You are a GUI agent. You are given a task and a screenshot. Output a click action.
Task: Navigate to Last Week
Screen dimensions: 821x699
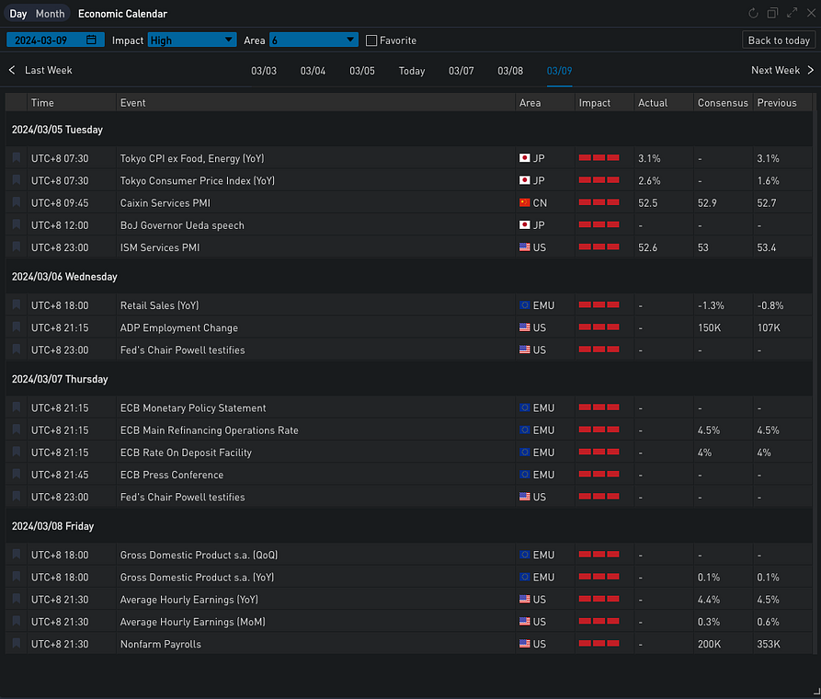(x=40, y=70)
